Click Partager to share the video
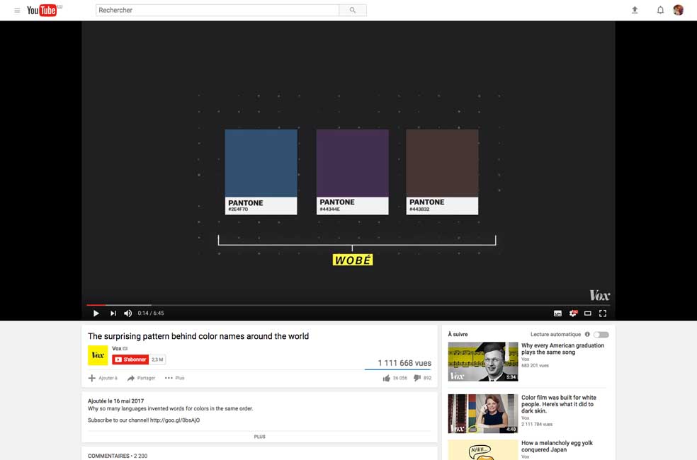The image size is (697, 460). 141,378
